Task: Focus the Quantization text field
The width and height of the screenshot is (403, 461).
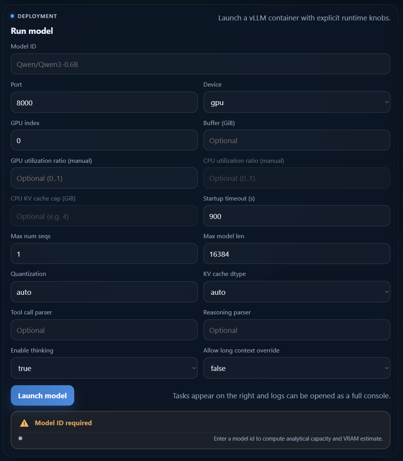Action: tap(104, 292)
